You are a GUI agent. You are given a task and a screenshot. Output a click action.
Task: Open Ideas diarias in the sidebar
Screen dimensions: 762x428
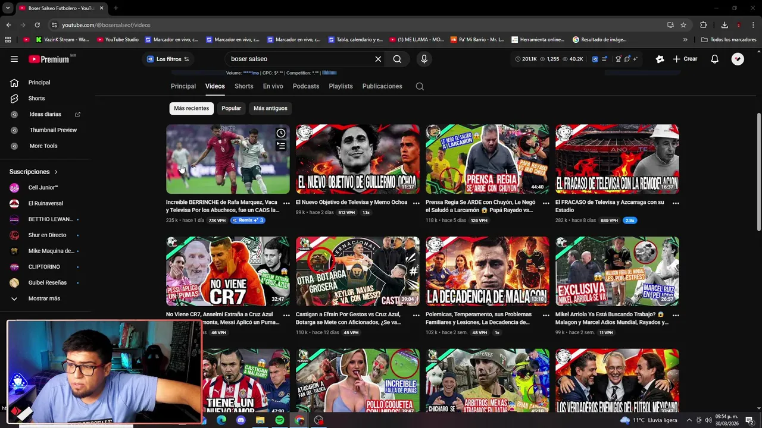point(45,114)
